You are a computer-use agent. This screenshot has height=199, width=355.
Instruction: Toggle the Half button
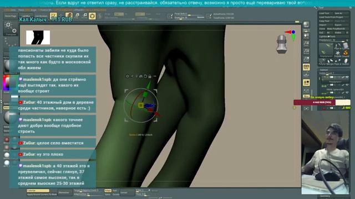tap(115, 191)
